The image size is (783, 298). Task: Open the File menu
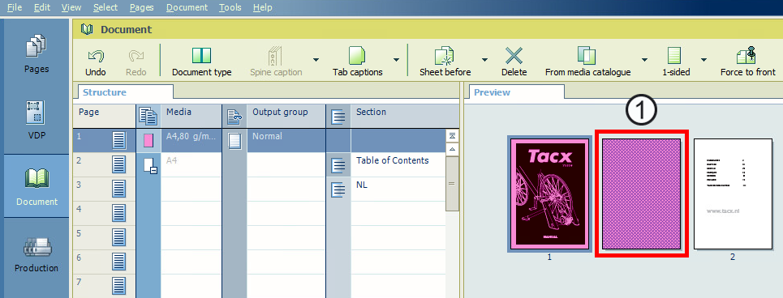coord(14,7)
